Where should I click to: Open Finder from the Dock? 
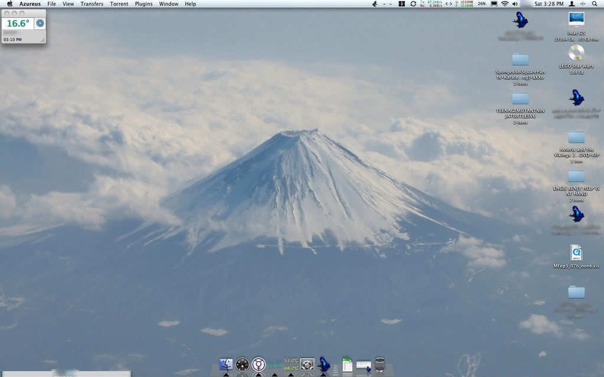(226, 364)
